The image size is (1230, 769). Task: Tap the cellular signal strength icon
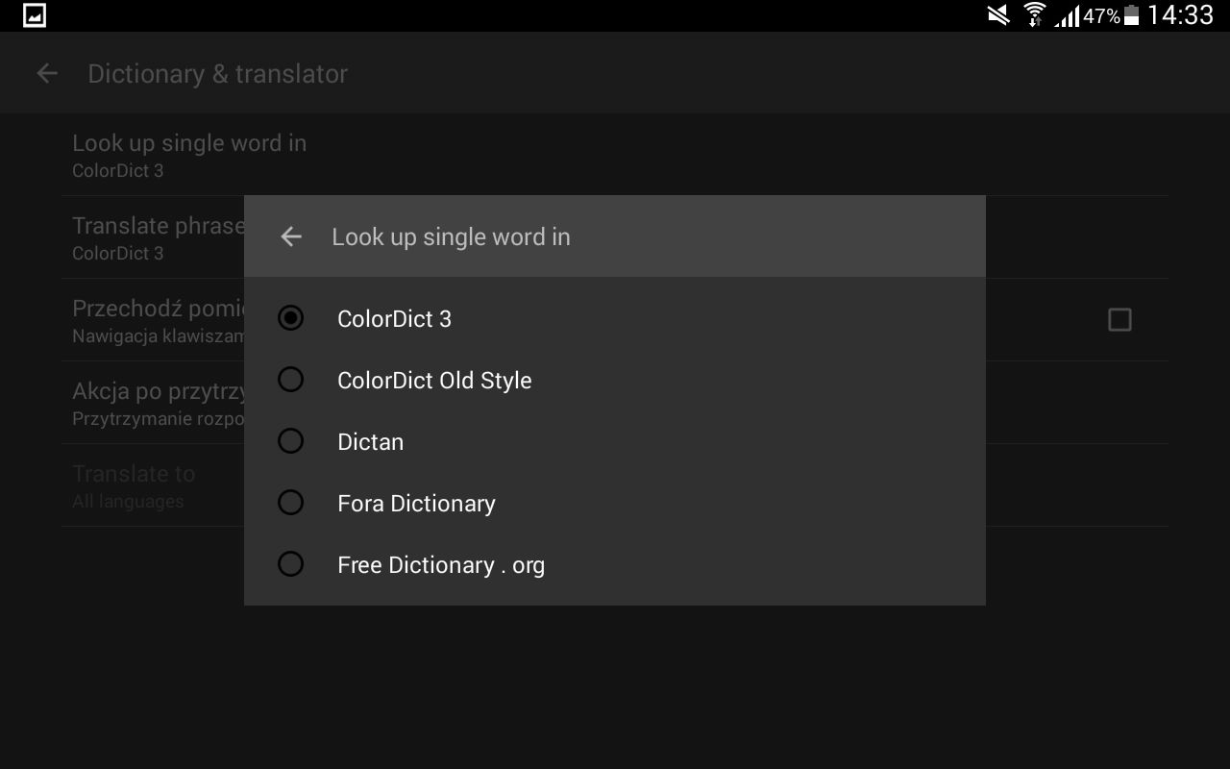[1067, 16]
